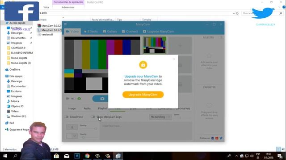Toggle the Enable text switch
This screenshot has width=286, height=160.
click(67, 117)
